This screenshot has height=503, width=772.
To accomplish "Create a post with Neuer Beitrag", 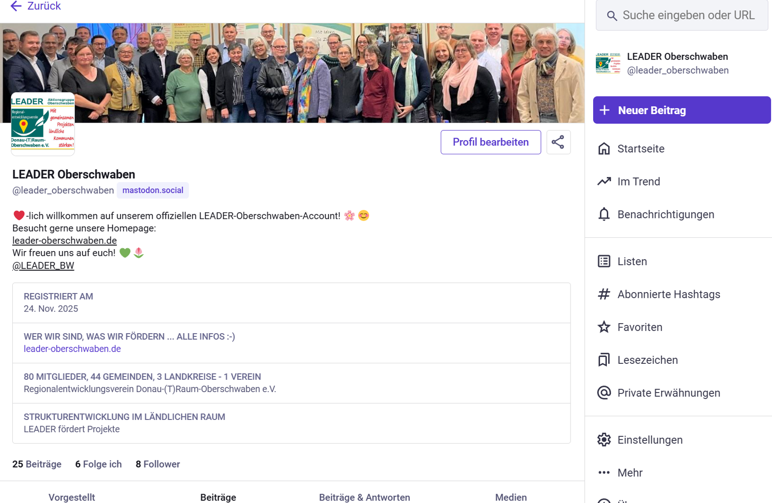I will coord(681,110).
